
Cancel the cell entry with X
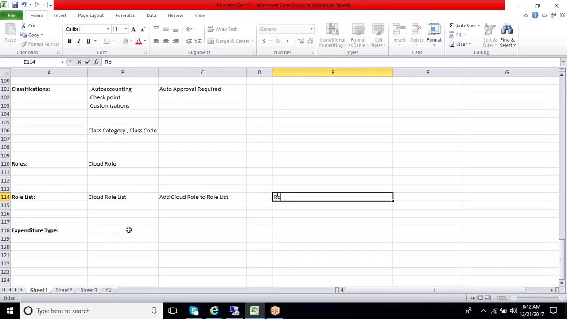click(x=79, y=62)
